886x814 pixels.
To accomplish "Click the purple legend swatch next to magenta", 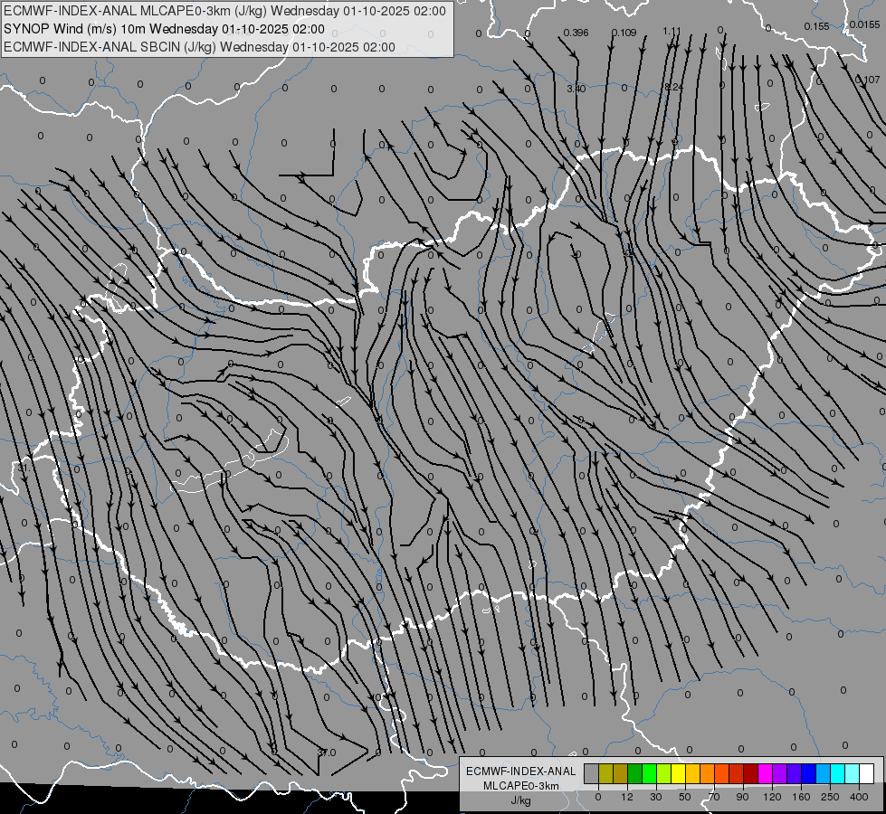I will (x=779, y=773).
